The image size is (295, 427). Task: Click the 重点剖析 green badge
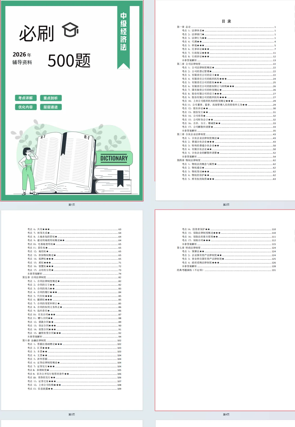tap(51, 98)
